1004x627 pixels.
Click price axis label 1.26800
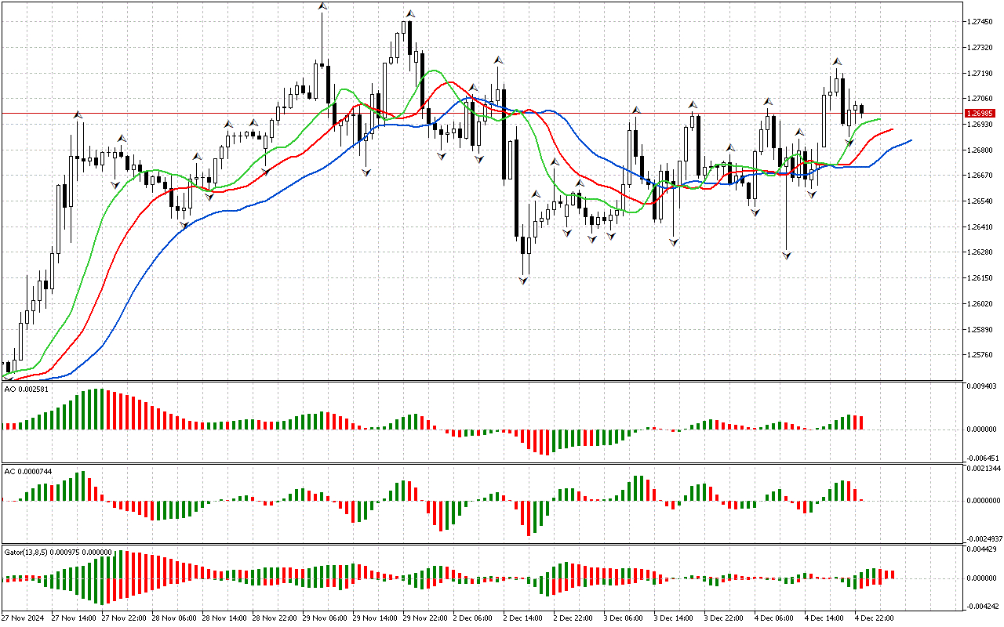(981, 150)
